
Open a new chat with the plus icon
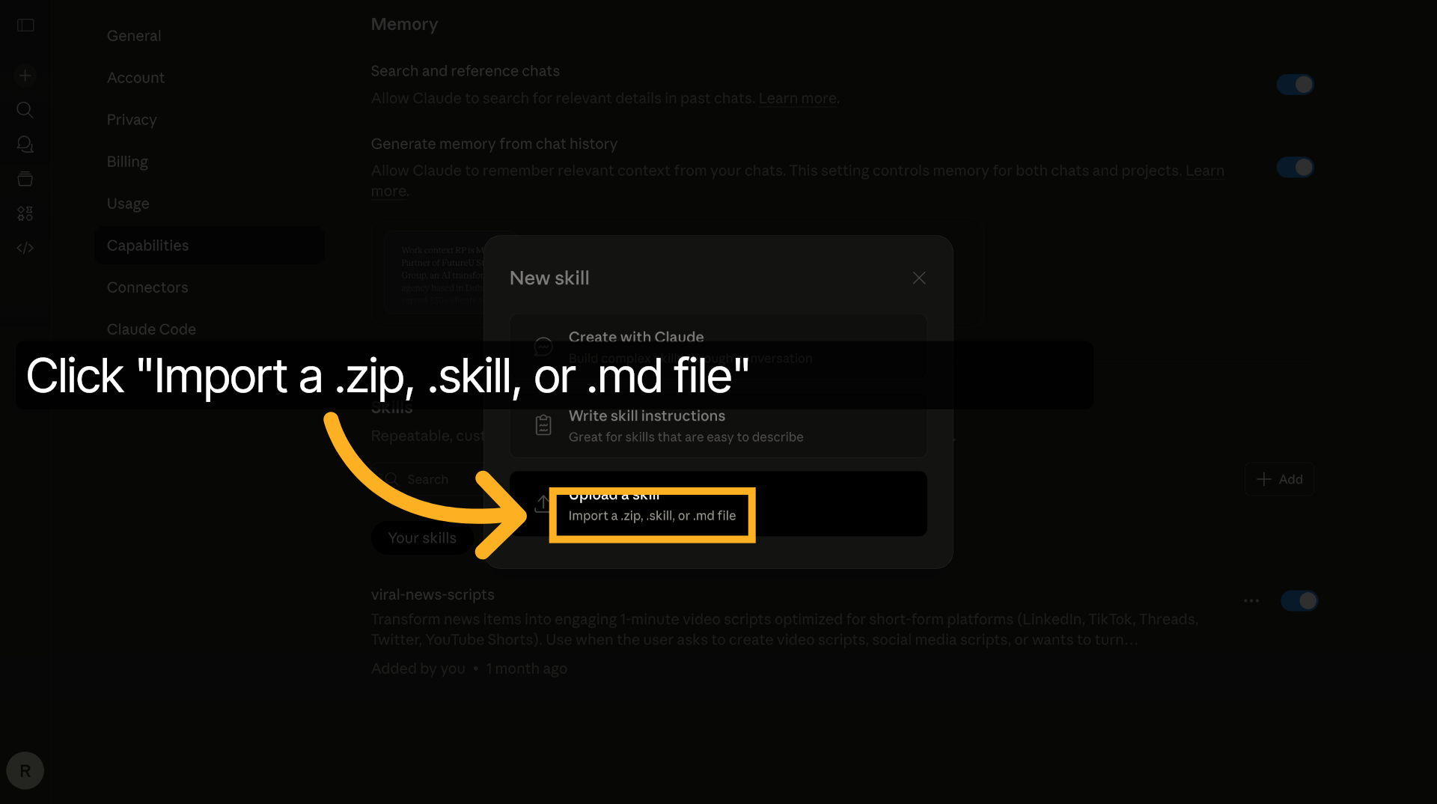[x=25, y=75]
